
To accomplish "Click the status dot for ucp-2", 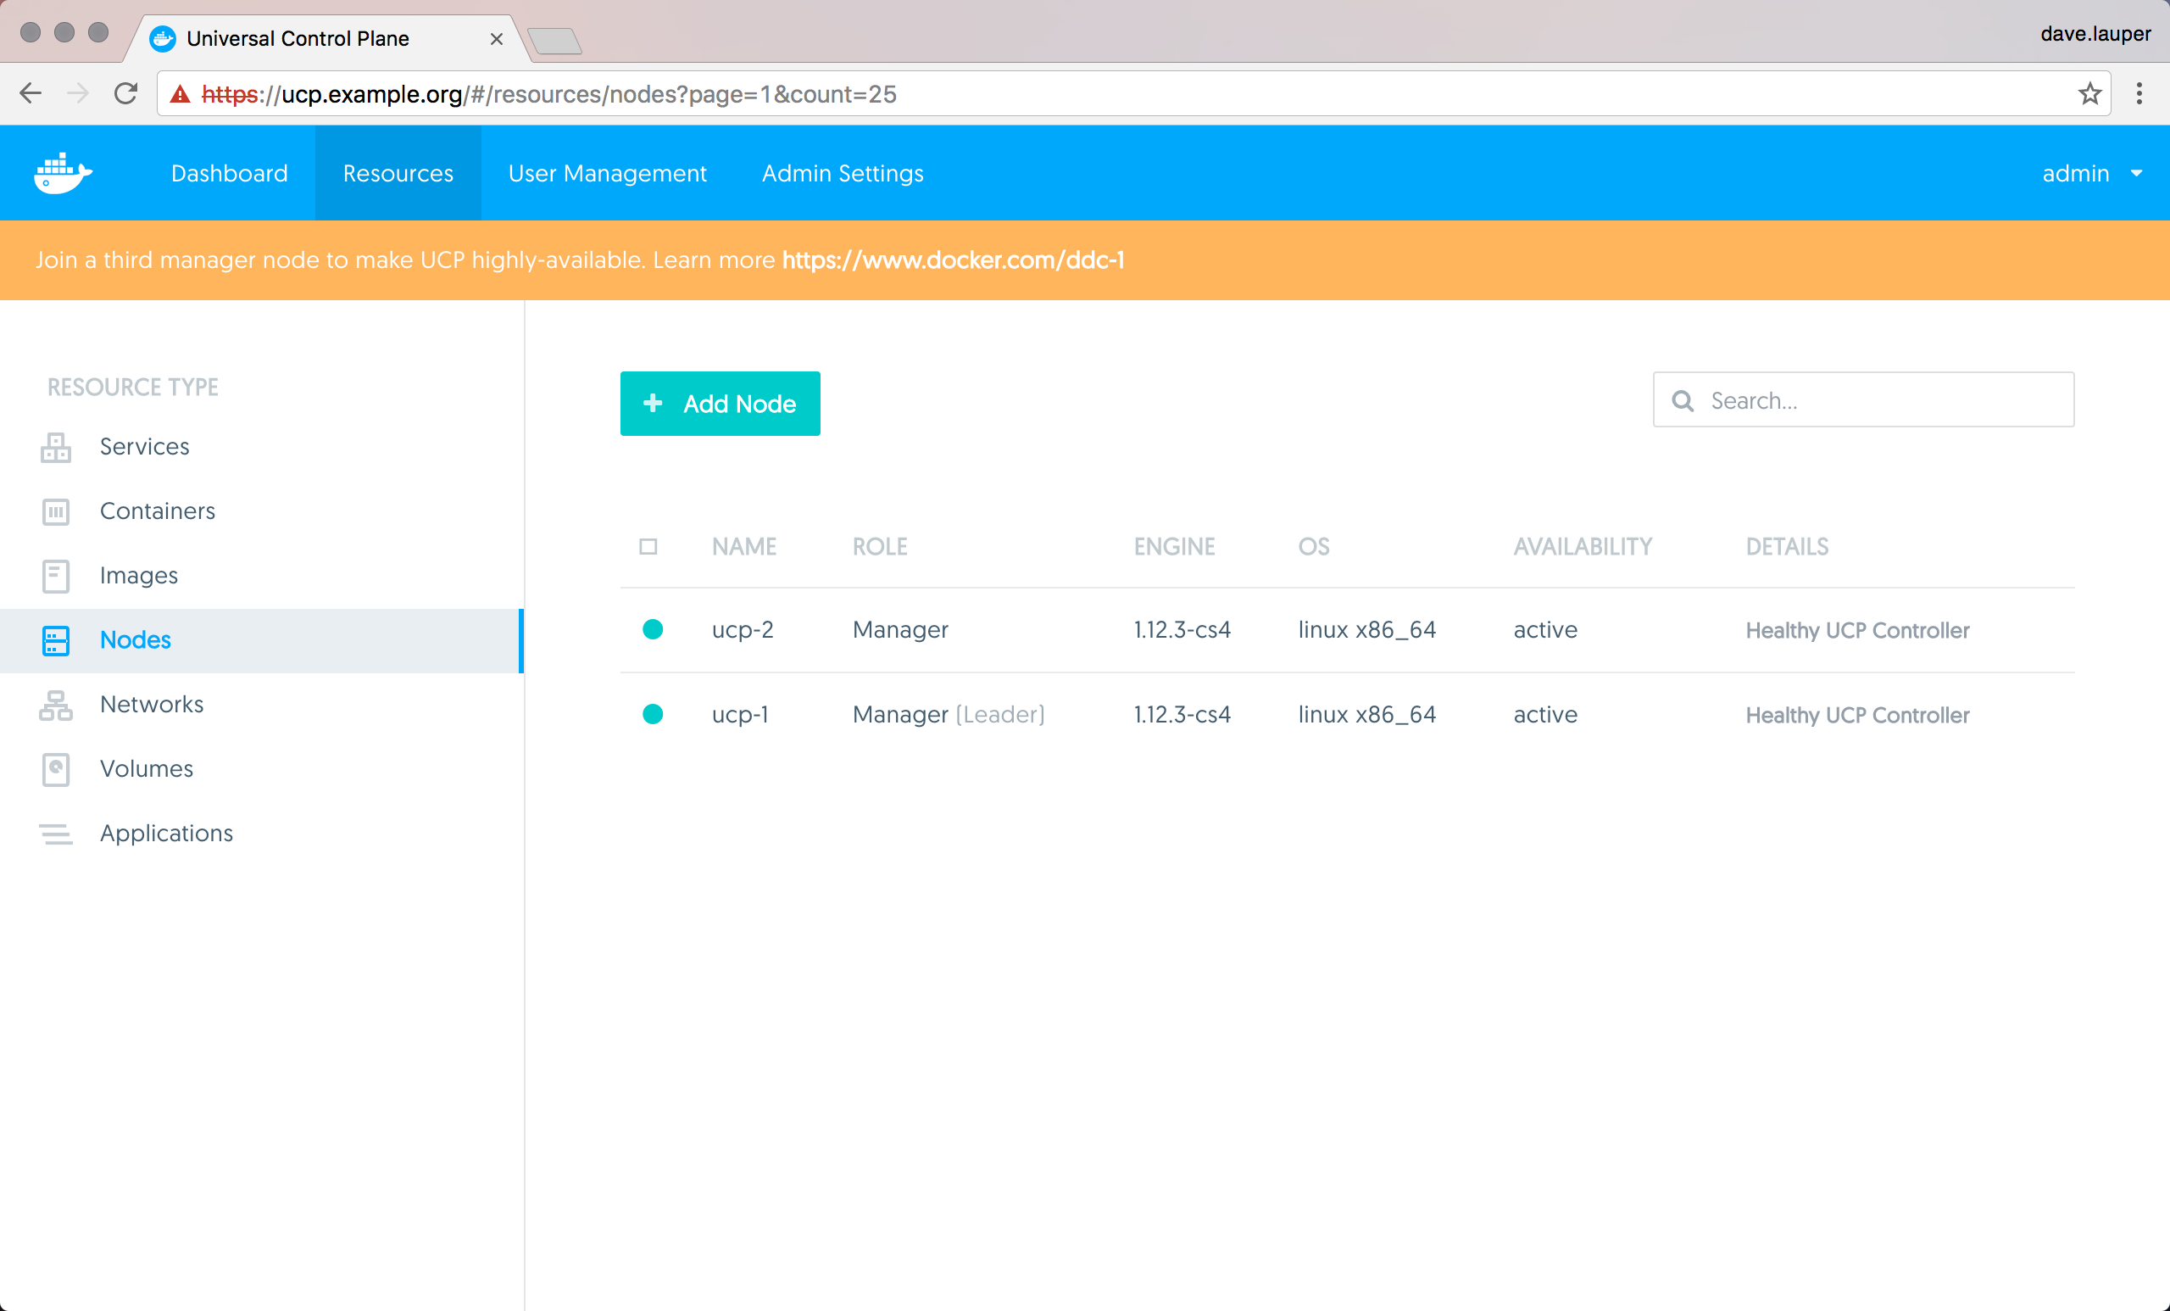I will coord(653,629).
